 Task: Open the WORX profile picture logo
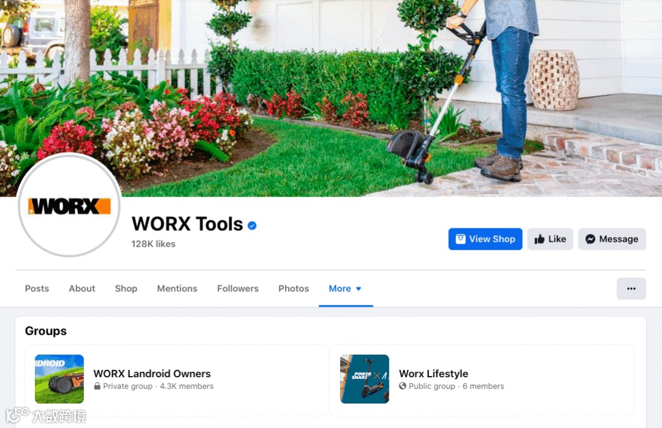[69, 205]
